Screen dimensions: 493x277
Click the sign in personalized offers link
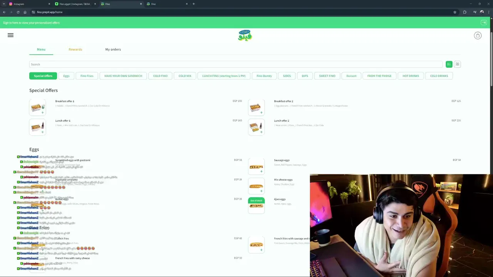[x=31, y=23]
